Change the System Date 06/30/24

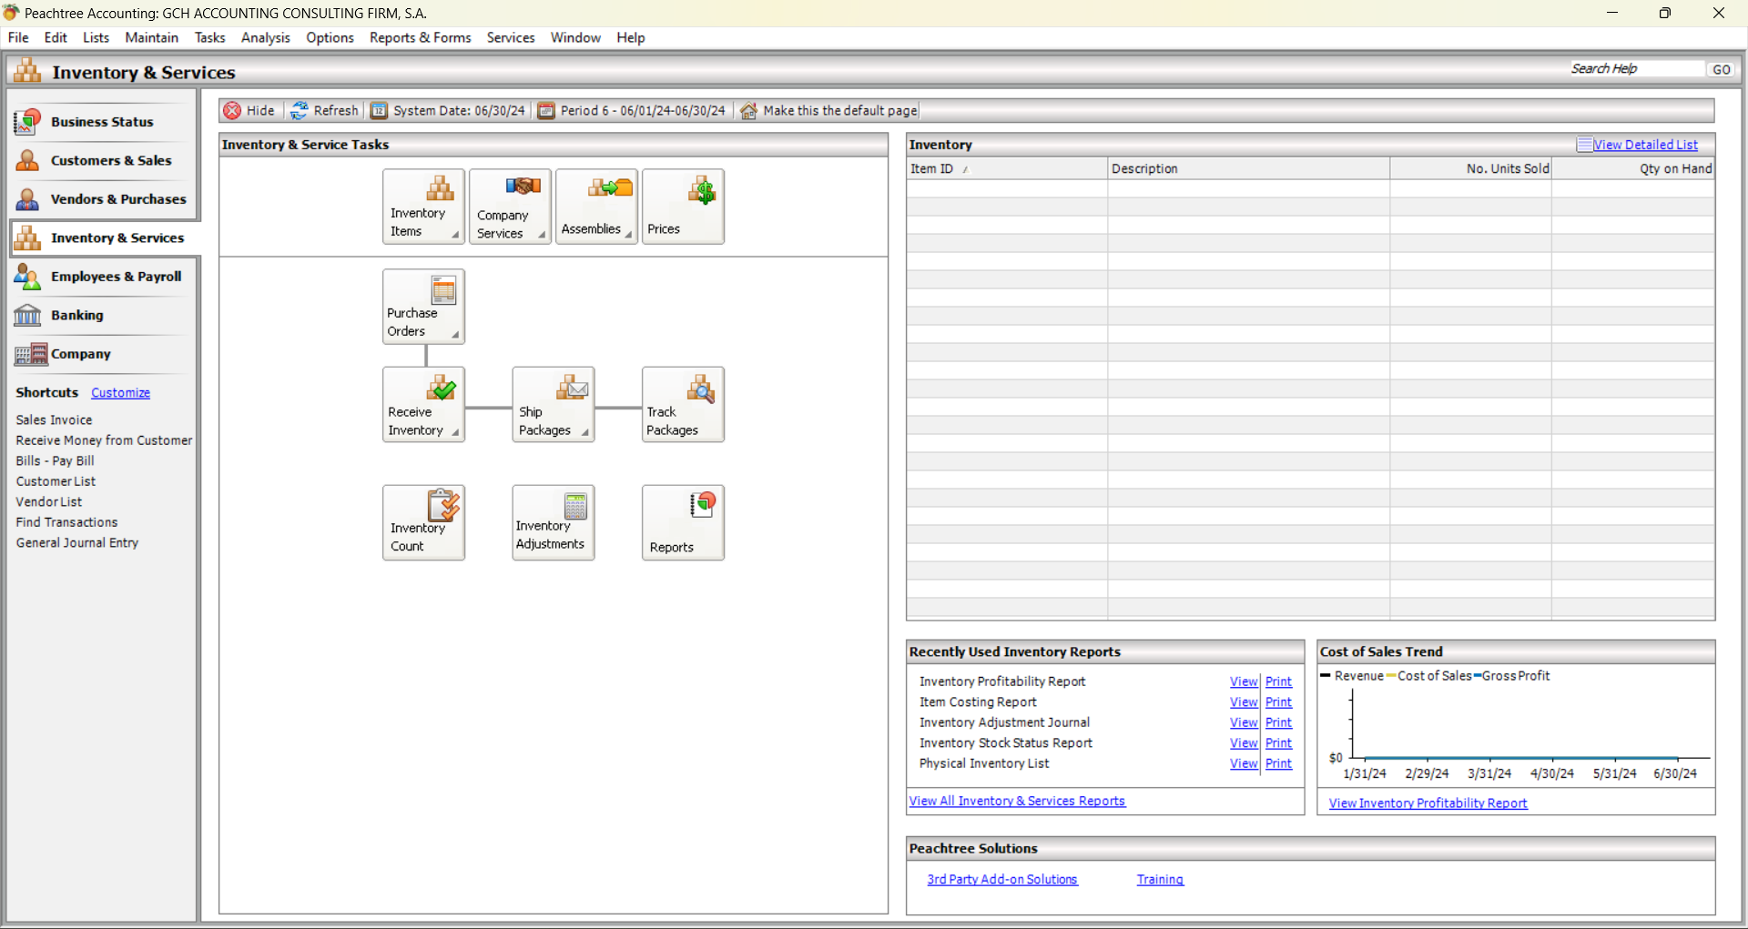coord(449,110)
